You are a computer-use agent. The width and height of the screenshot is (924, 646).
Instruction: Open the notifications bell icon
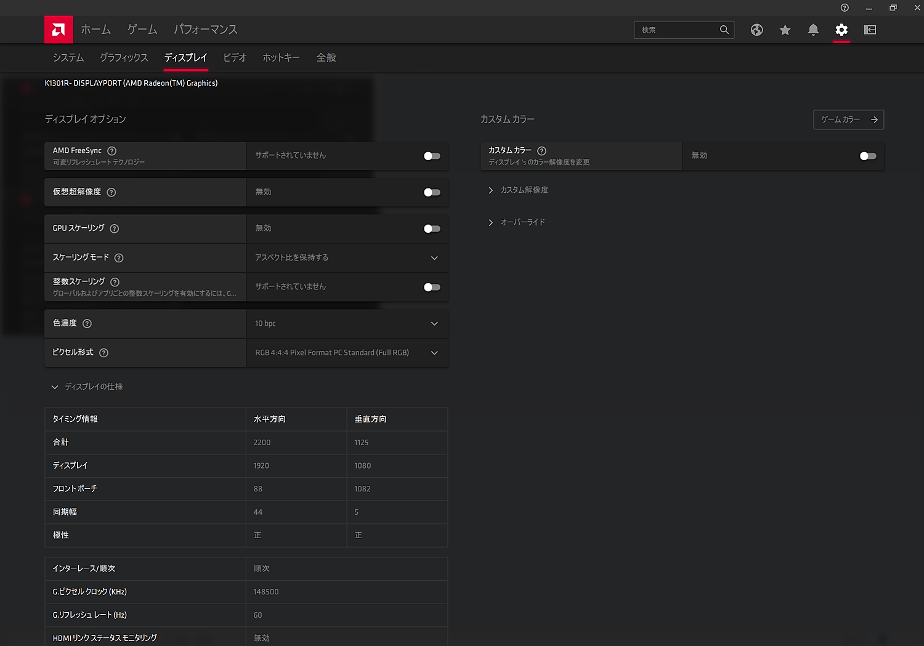813,30
